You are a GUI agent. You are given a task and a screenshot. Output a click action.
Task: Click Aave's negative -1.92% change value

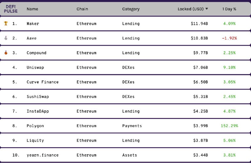coord(229,38)
